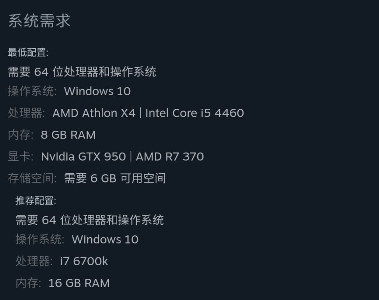The width and height of the screenshot is (379, 300).
Task: Click the 需要 6 GB 可用空间 text
Action: coord(115,179)
